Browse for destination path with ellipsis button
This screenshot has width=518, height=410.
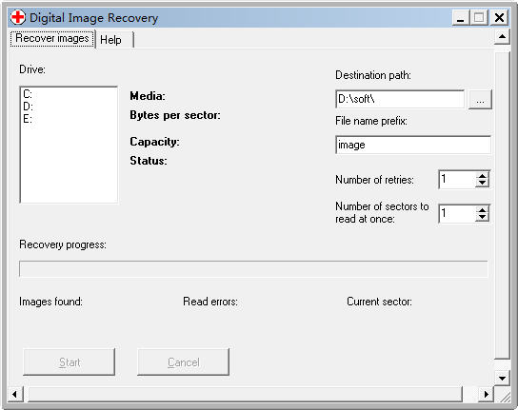pyautogui.click(x=480, y=99)
